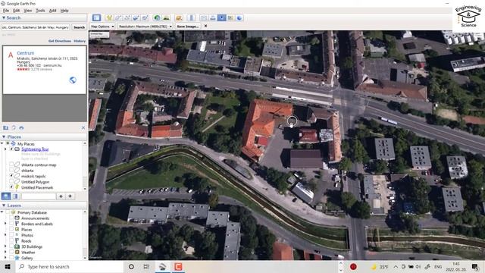Open the View menu
Screen dimensions: 485x273
[x=28, y=11]
